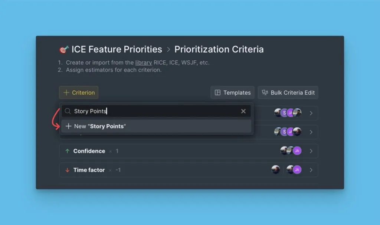Expand the first criterion row chevron
Screen dimensions: 380x225
[x=311, y=113]
